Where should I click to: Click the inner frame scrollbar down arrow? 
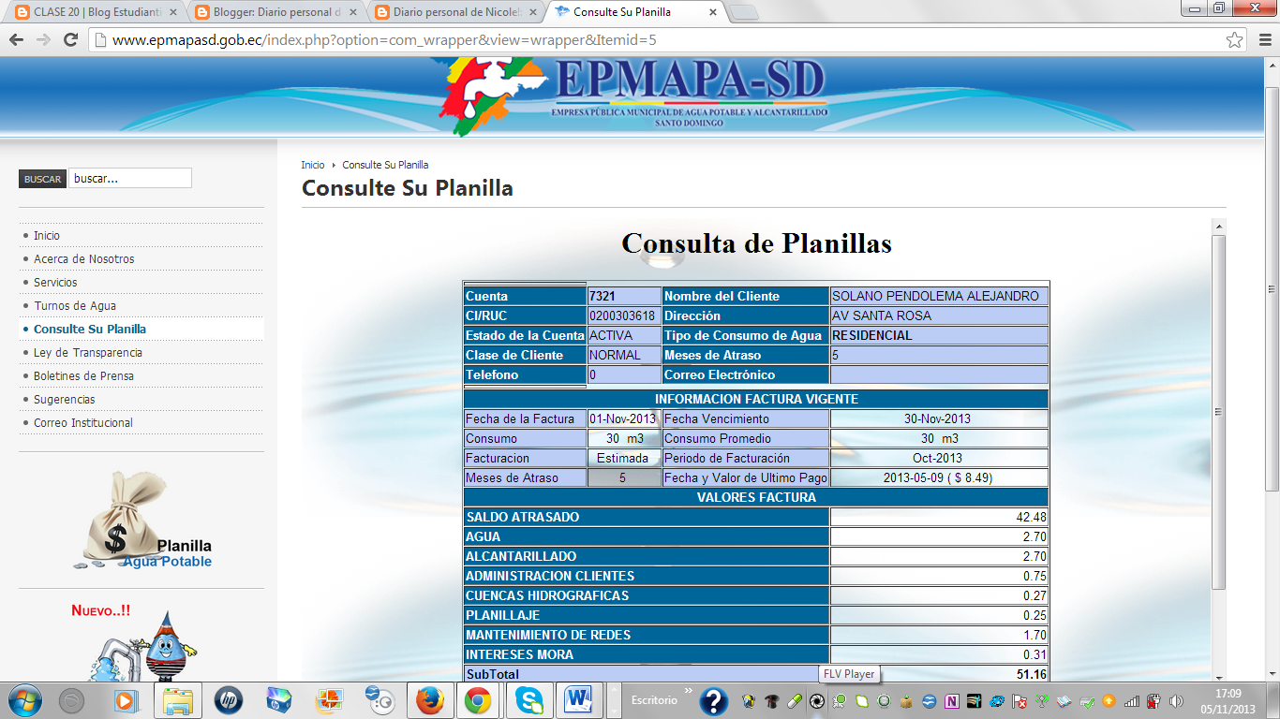point(1218,677)
